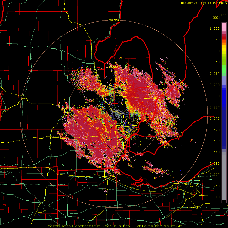This screenshot has height=228, width=228.
Task: Click the 0.573 color scale value
Action: coord(215,119)
